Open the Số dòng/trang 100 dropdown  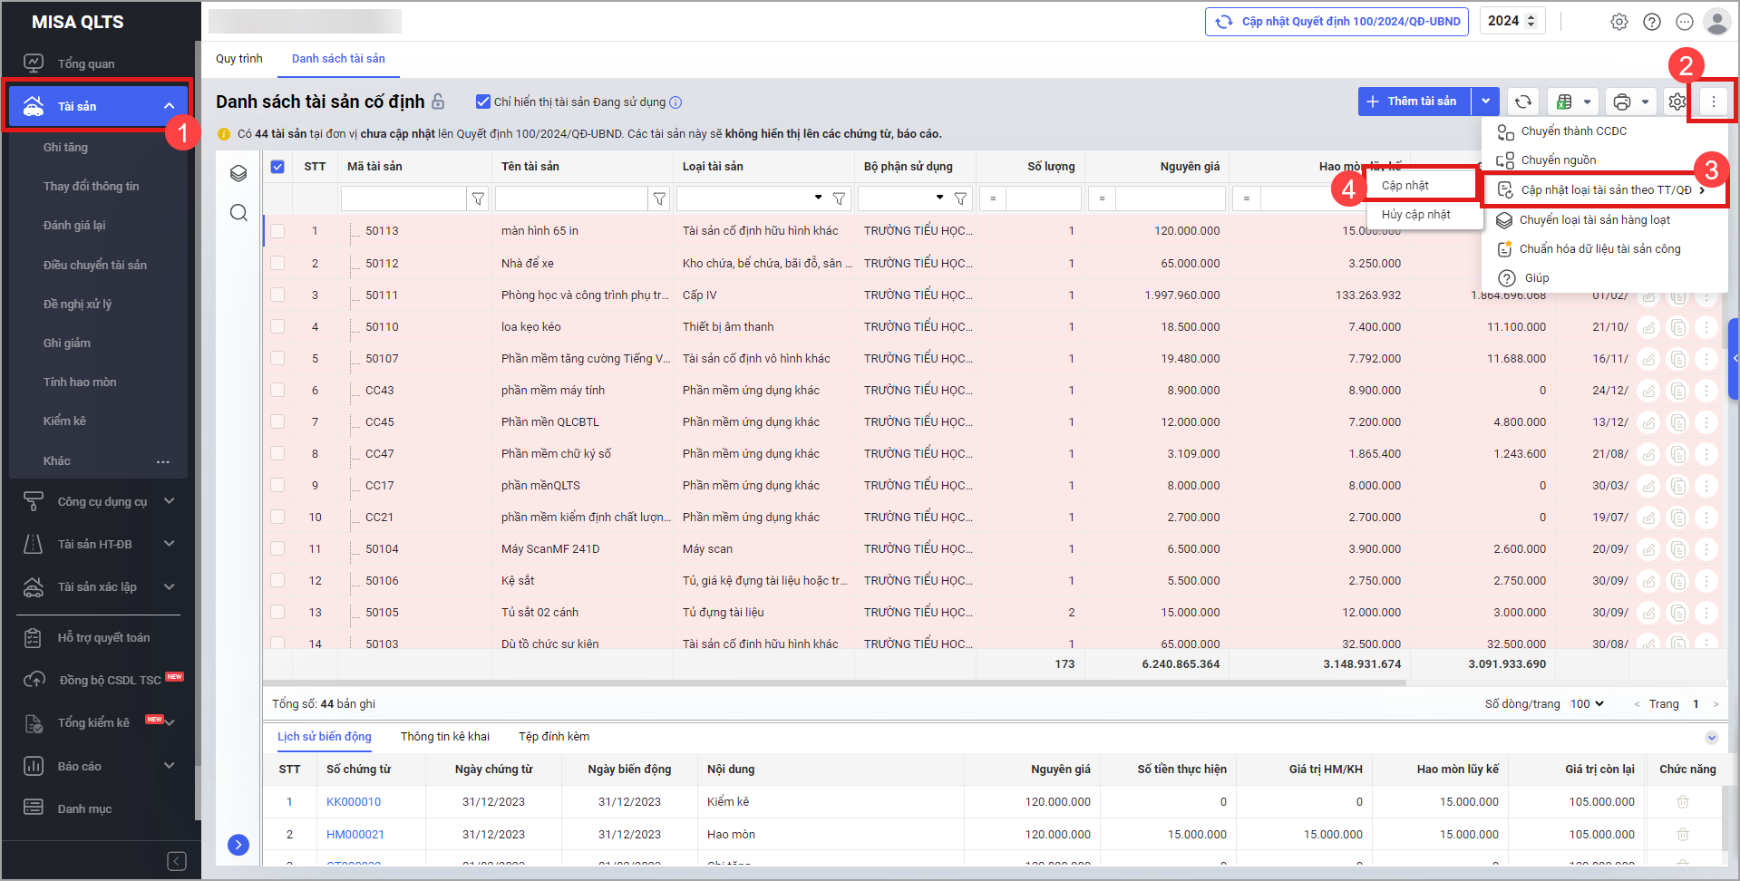pos(1587,704)
